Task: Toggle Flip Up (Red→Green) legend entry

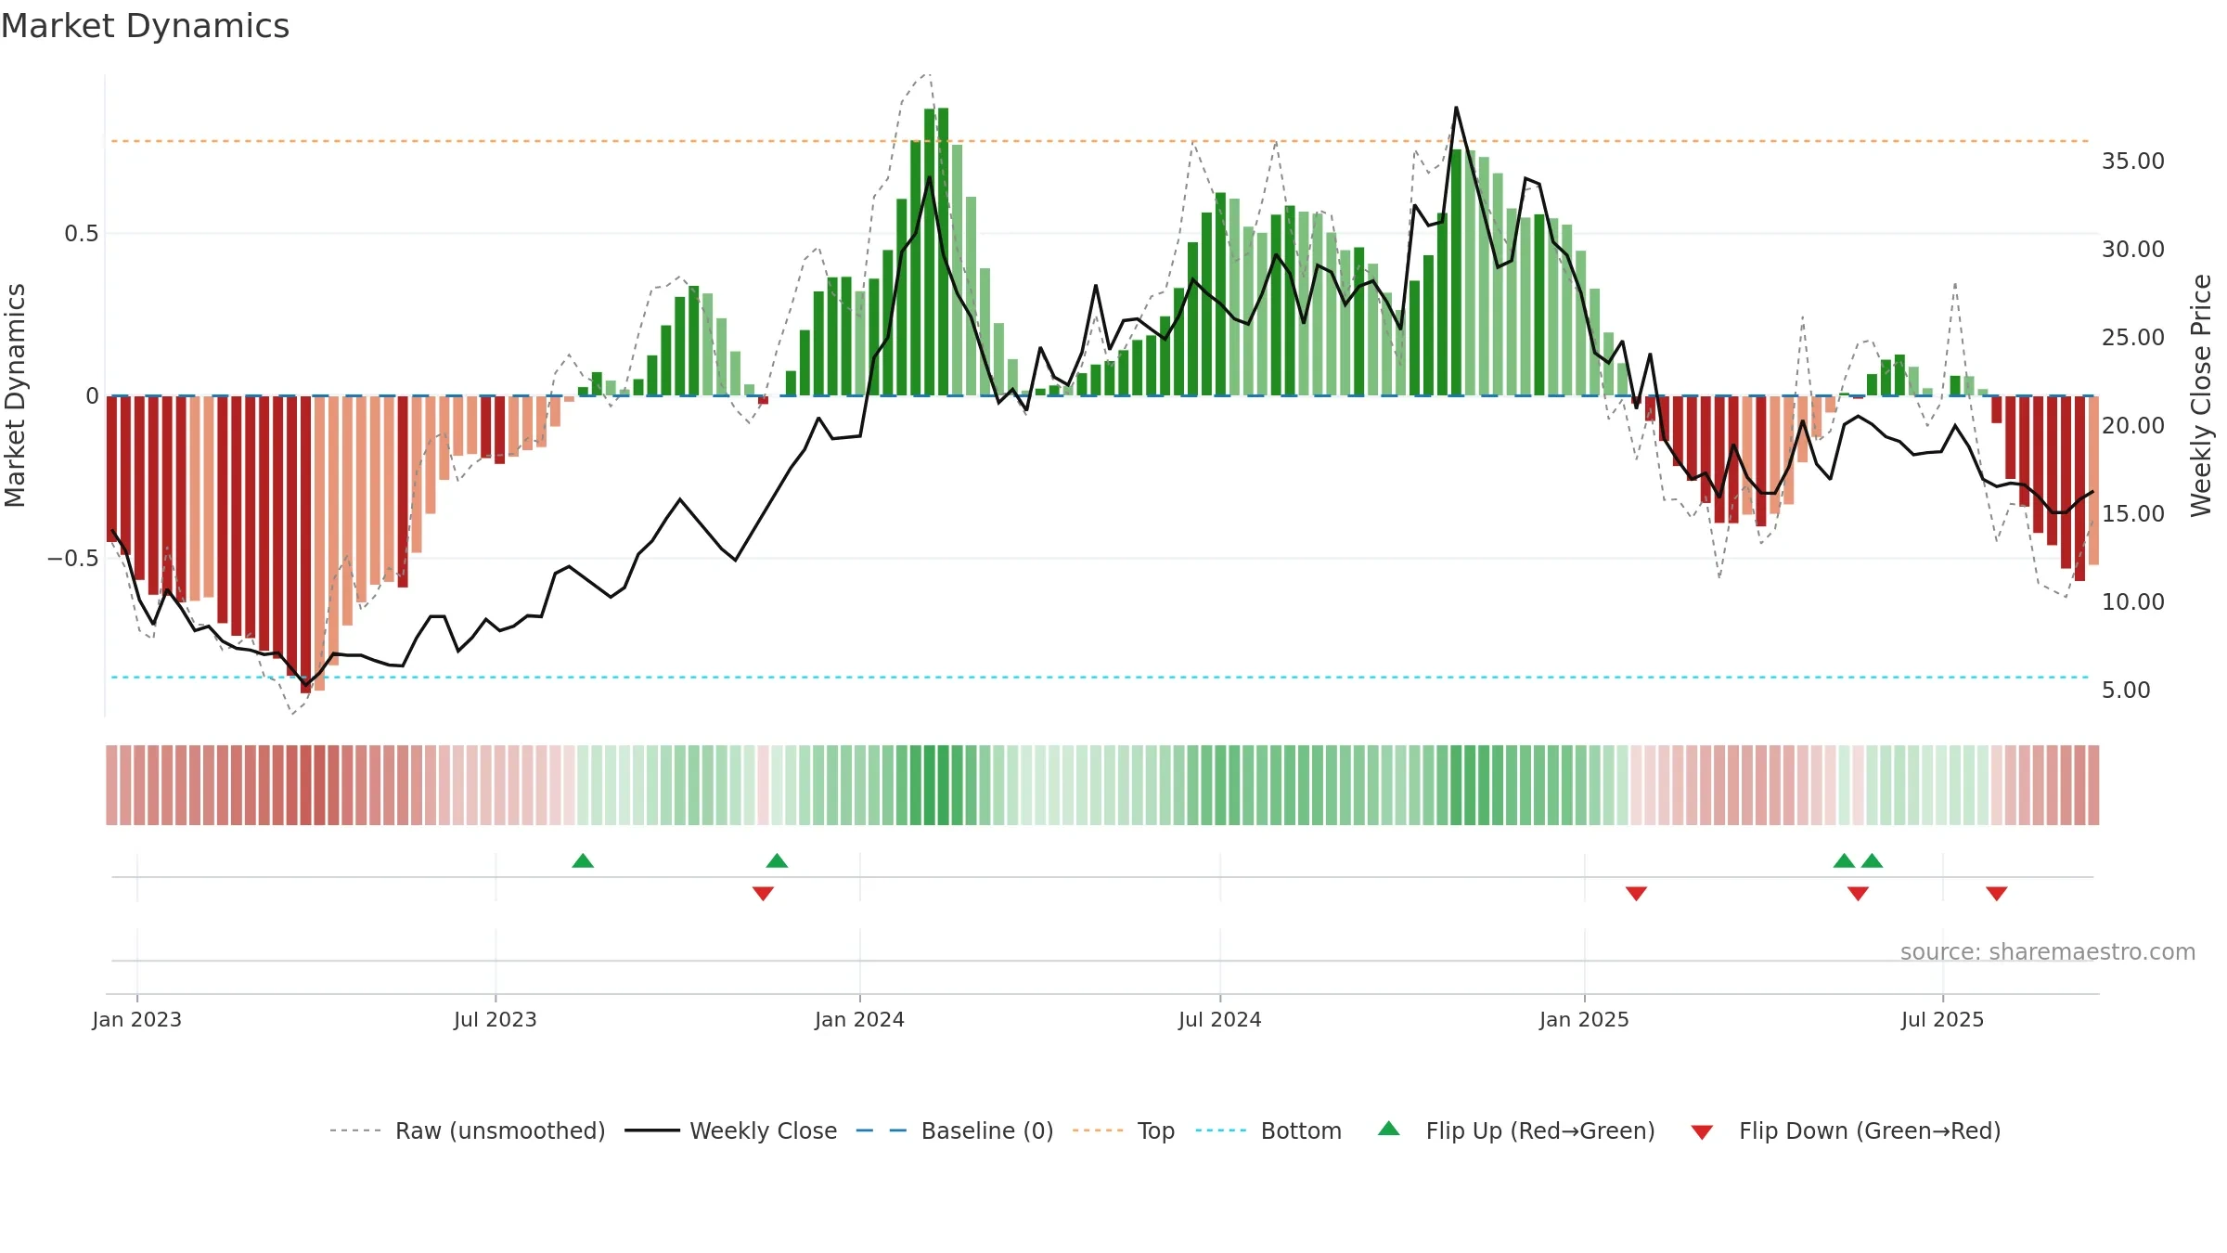Action: coord(1516,1130)
